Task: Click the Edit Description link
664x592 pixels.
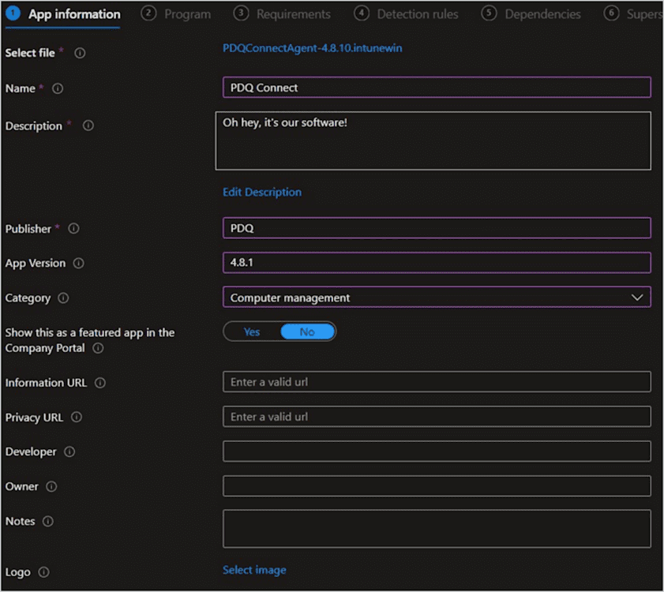Action: 262,193
